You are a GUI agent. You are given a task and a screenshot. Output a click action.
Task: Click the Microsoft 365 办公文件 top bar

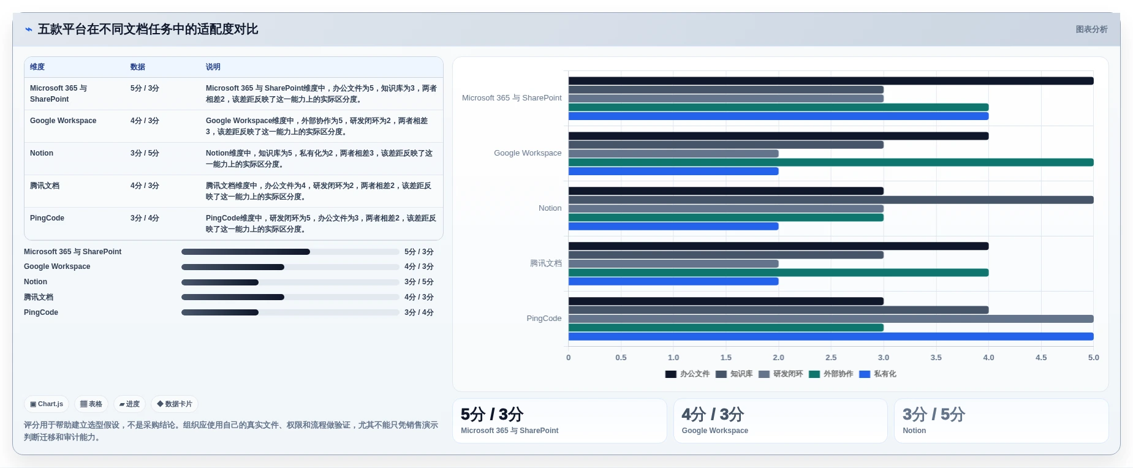coord(831,81)
